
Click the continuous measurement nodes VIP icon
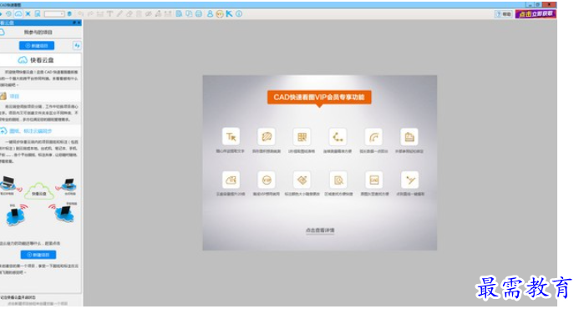point(338,137)
